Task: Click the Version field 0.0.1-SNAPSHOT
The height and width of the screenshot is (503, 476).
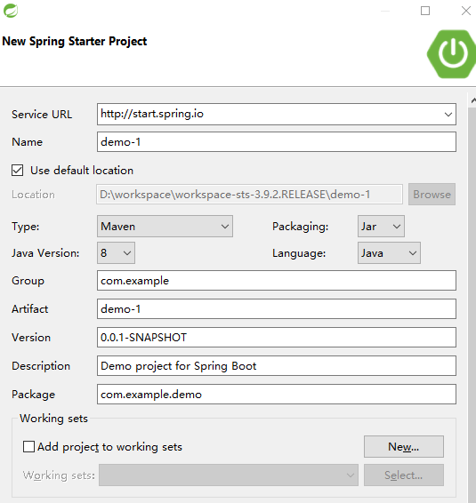Action: point(277,337)
